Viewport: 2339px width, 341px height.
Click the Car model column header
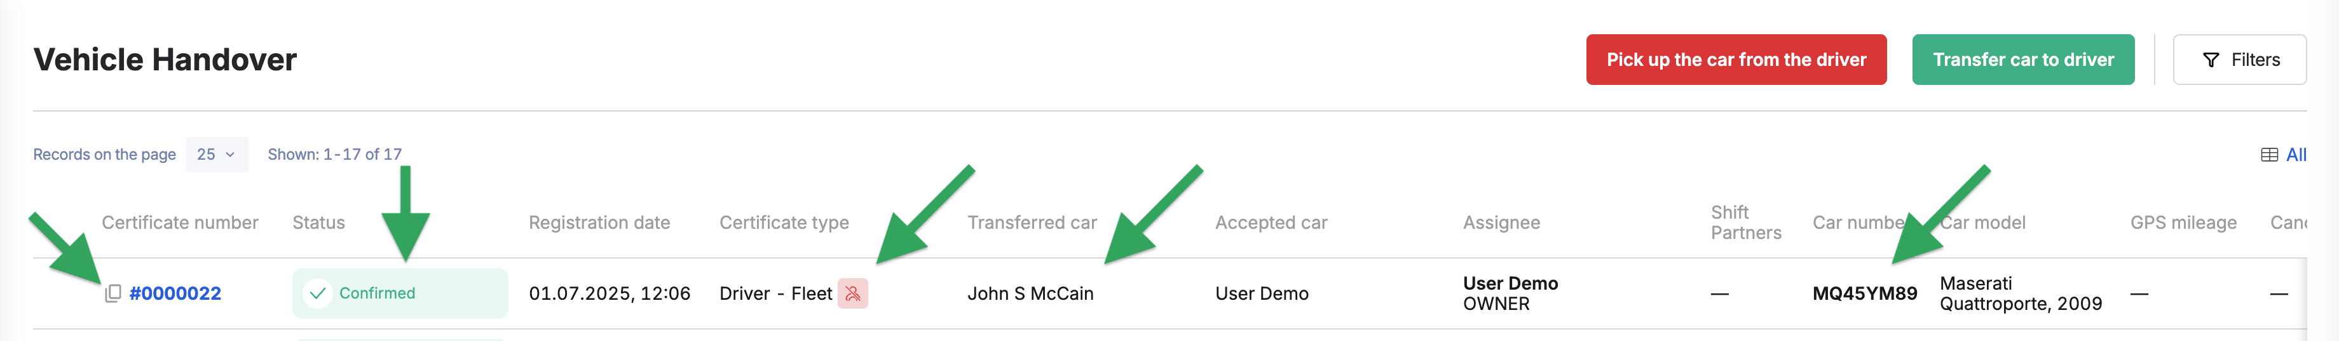click(x=1983, y=222)
